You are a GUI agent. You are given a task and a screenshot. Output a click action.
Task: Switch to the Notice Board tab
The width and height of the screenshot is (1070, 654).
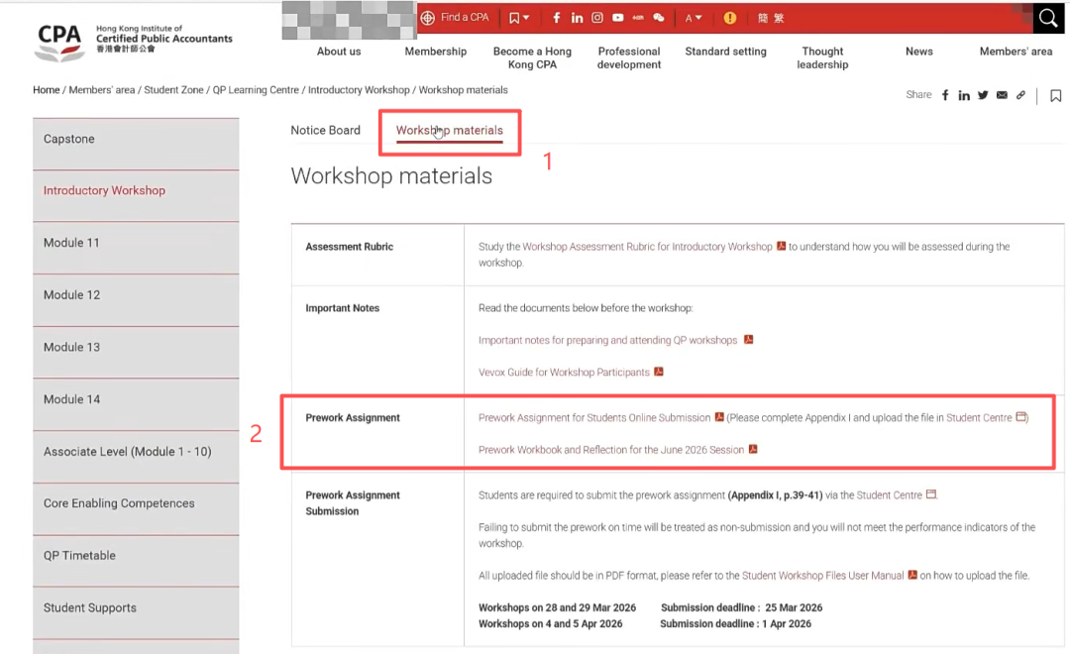click(x=325, y=130)
